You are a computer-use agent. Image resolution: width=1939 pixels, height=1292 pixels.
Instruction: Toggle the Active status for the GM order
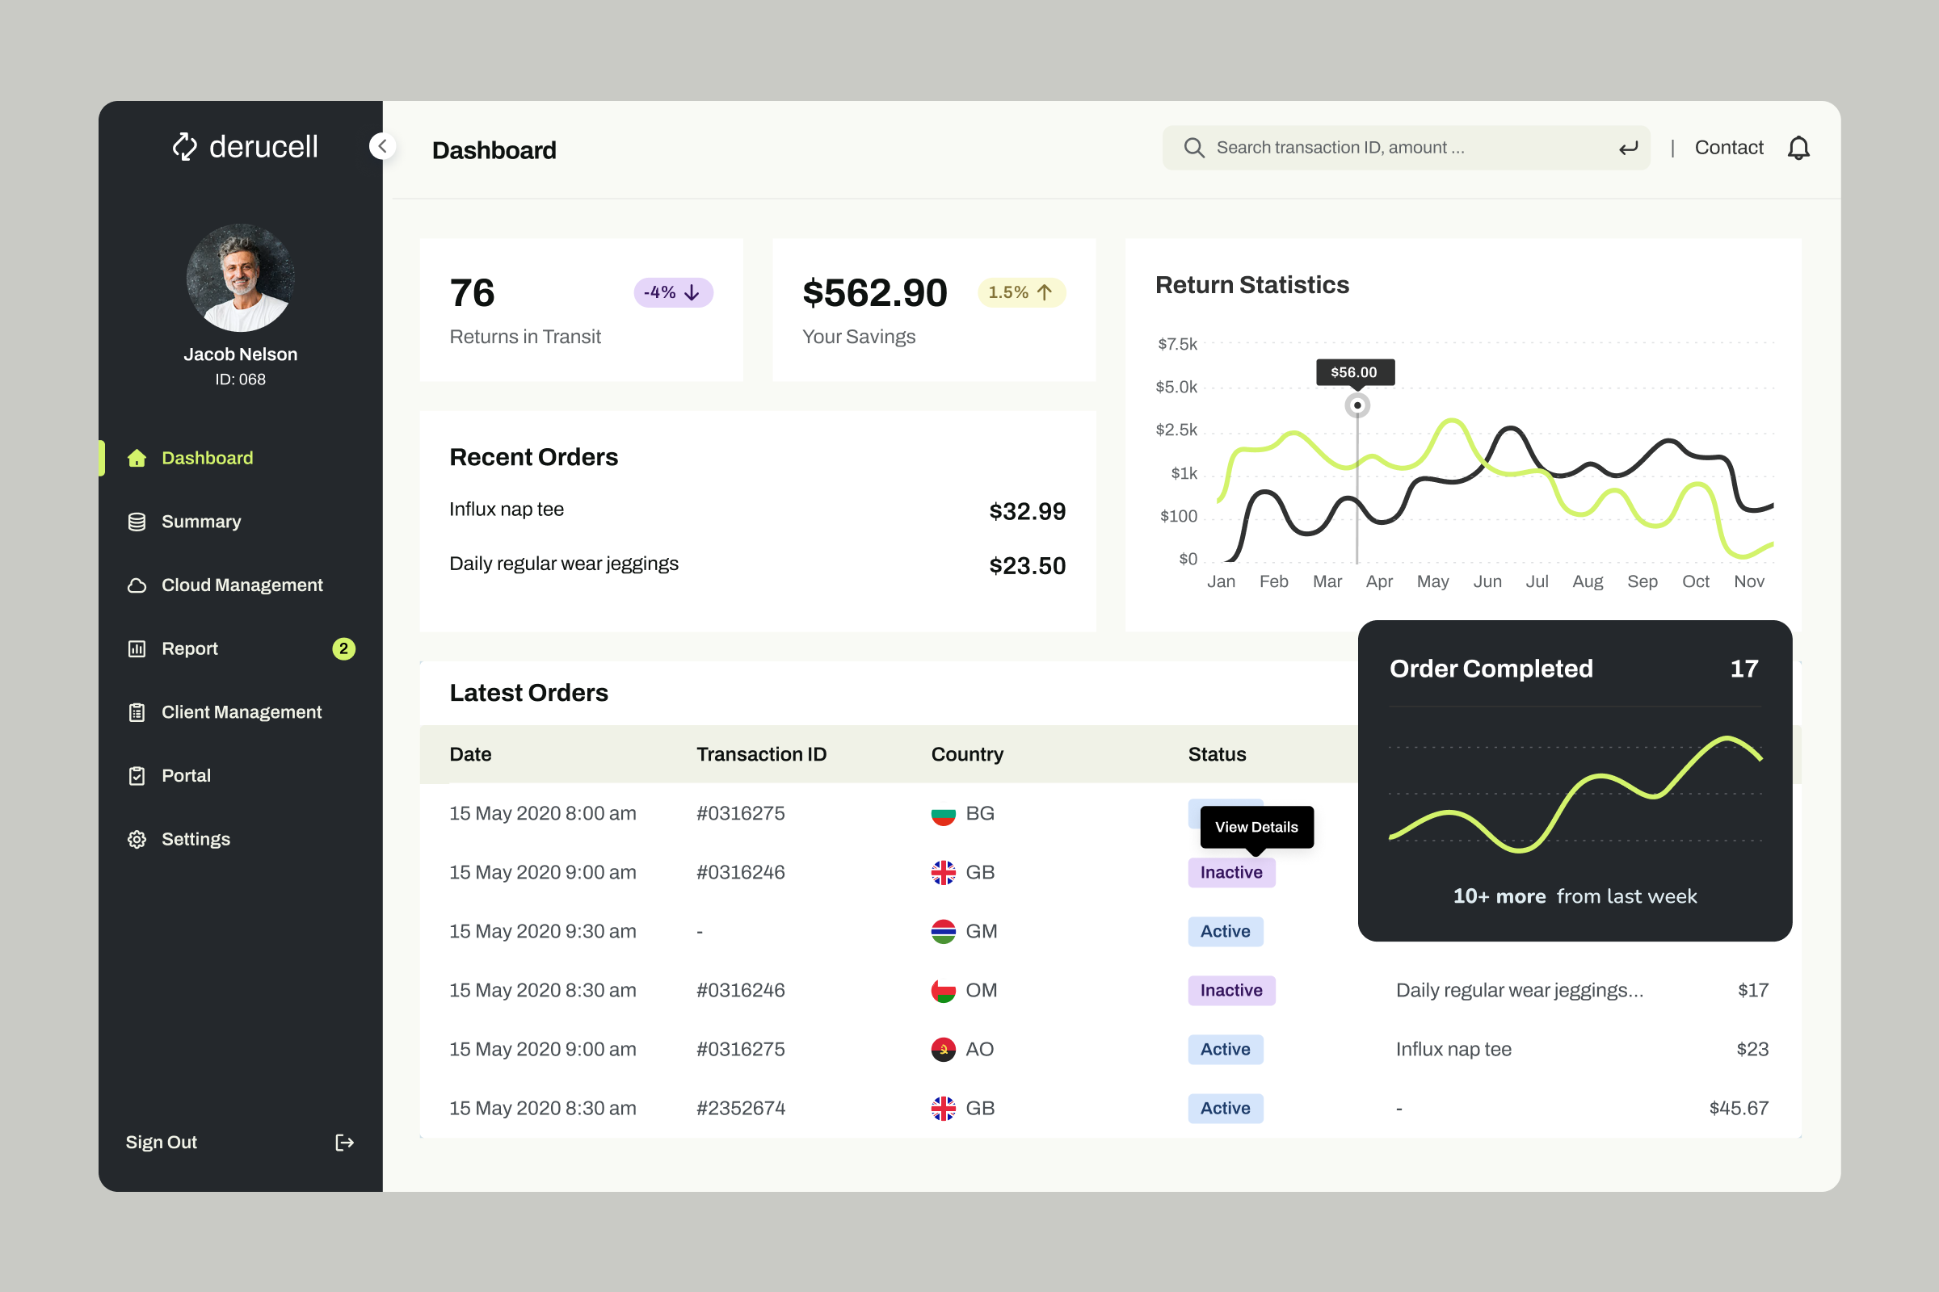click(x=1226, y=931)
